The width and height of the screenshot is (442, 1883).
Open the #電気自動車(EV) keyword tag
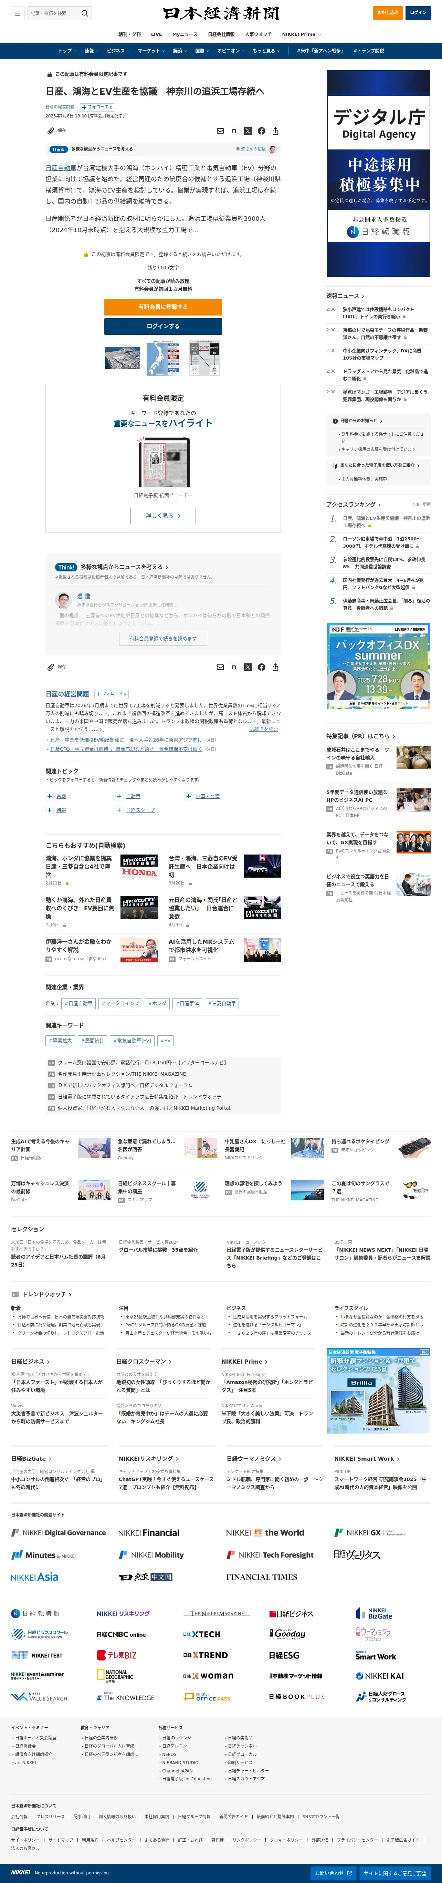point(133,1040)
